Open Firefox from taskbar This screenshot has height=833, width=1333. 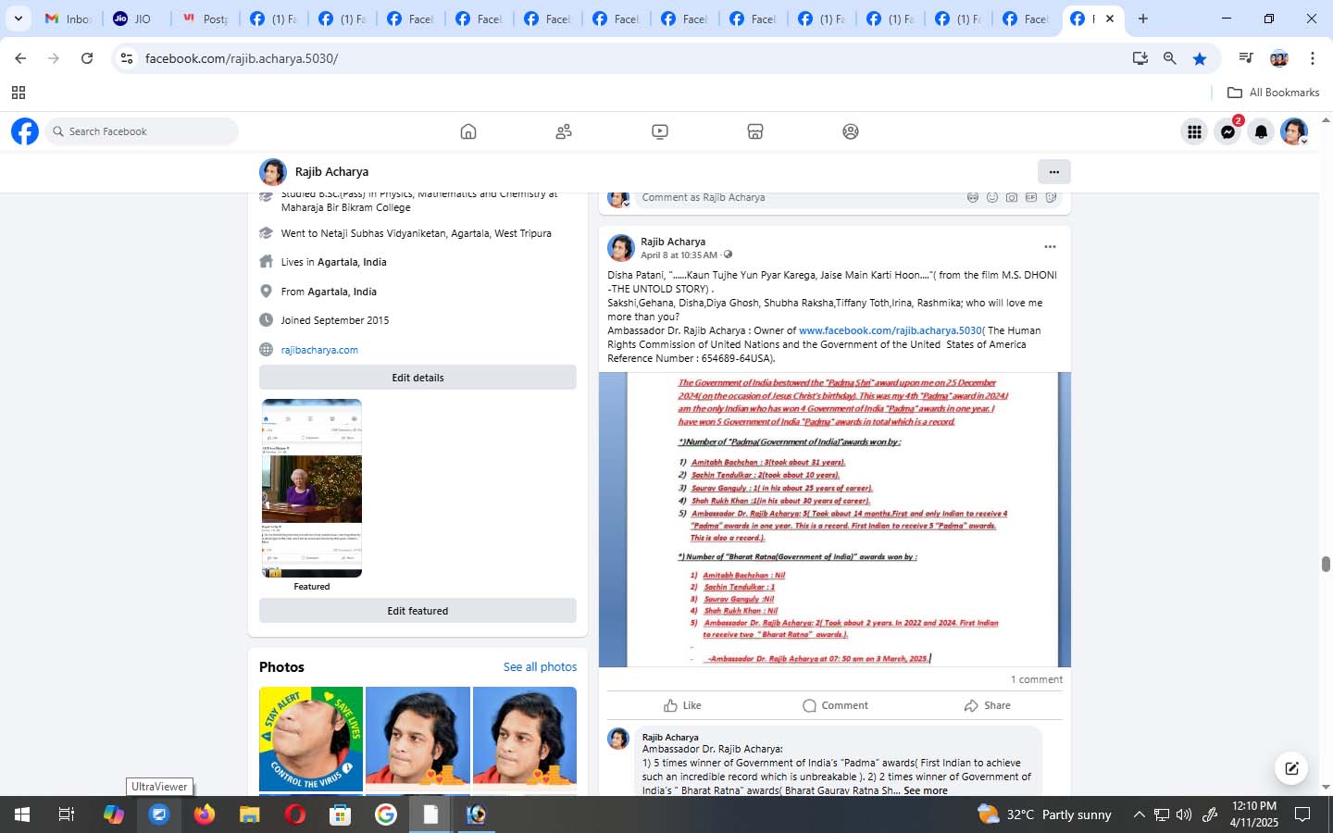(205, 814)
